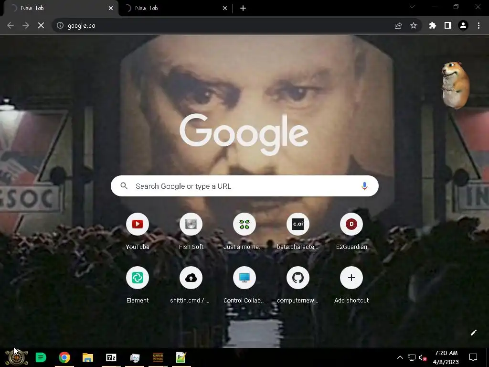489x367 pixels.
Task: Open the Windows notification center
Action: [x=473, y=357]
